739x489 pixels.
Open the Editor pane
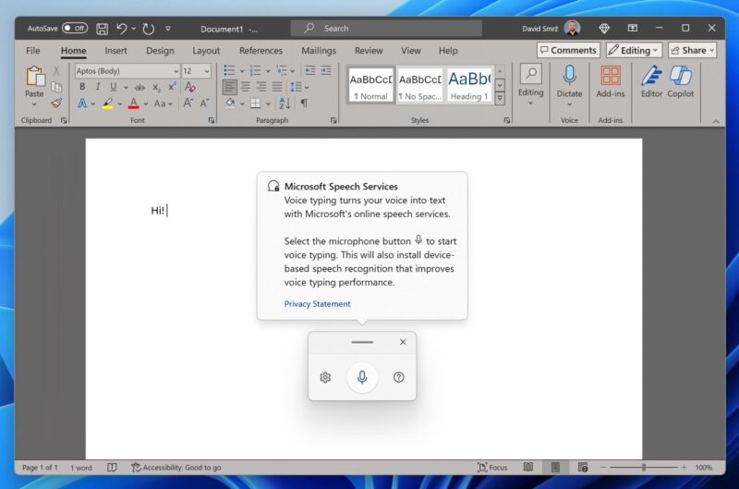point(651,81)
